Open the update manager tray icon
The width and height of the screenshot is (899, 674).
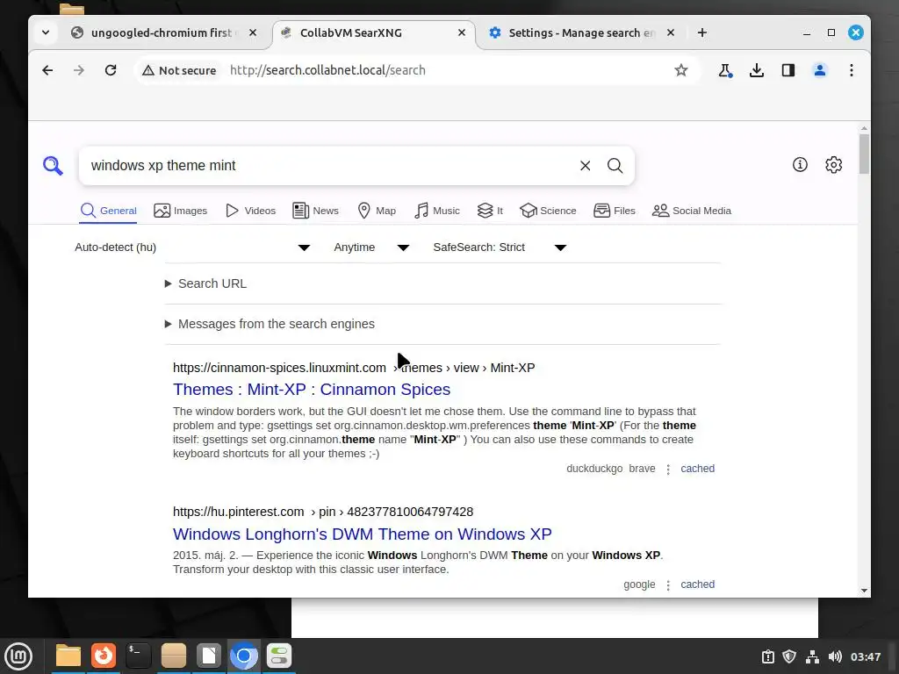point(767,656)
